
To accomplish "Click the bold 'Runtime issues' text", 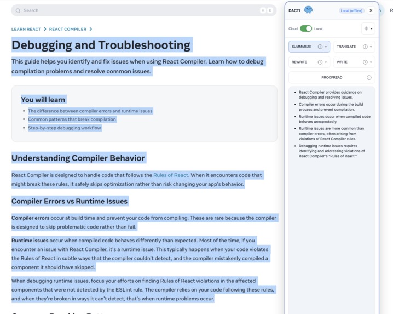I will tap(30, 241).
